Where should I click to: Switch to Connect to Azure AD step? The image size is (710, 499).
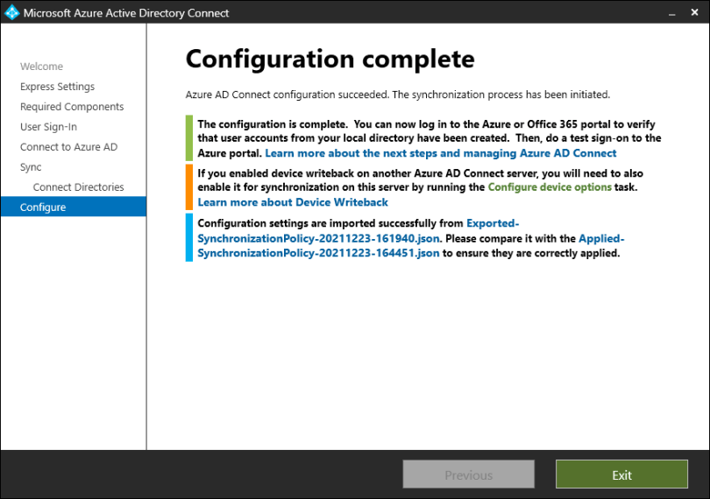(68, 147)
